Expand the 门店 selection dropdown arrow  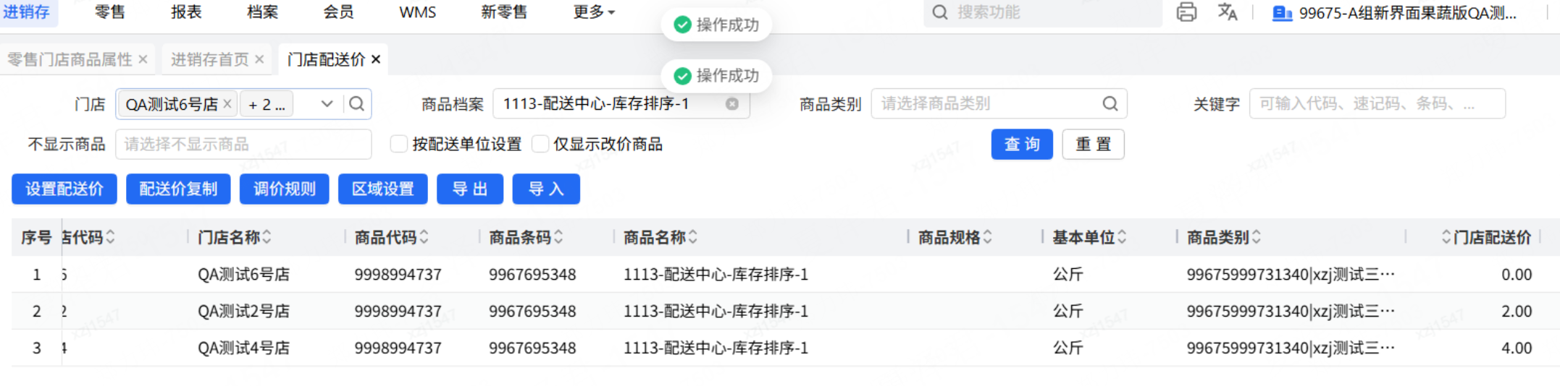pyautogui.click(x=327, y=104)
